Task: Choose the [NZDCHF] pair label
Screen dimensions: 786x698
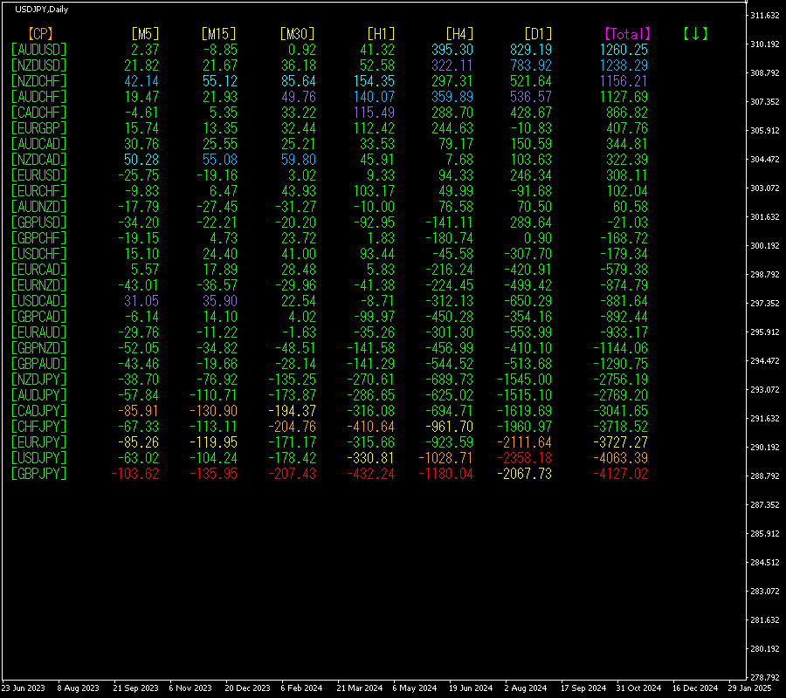Action: (x=39, y=81)
